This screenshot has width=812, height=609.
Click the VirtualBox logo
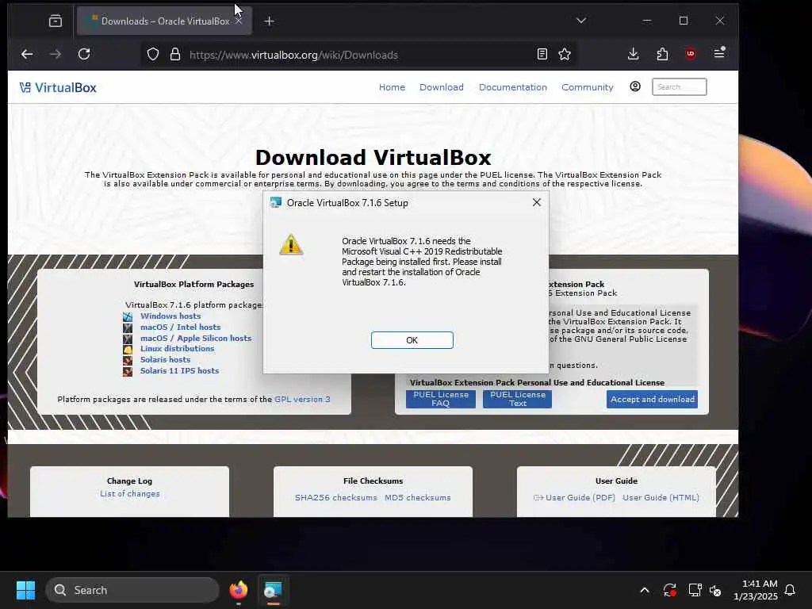(58, 87)
